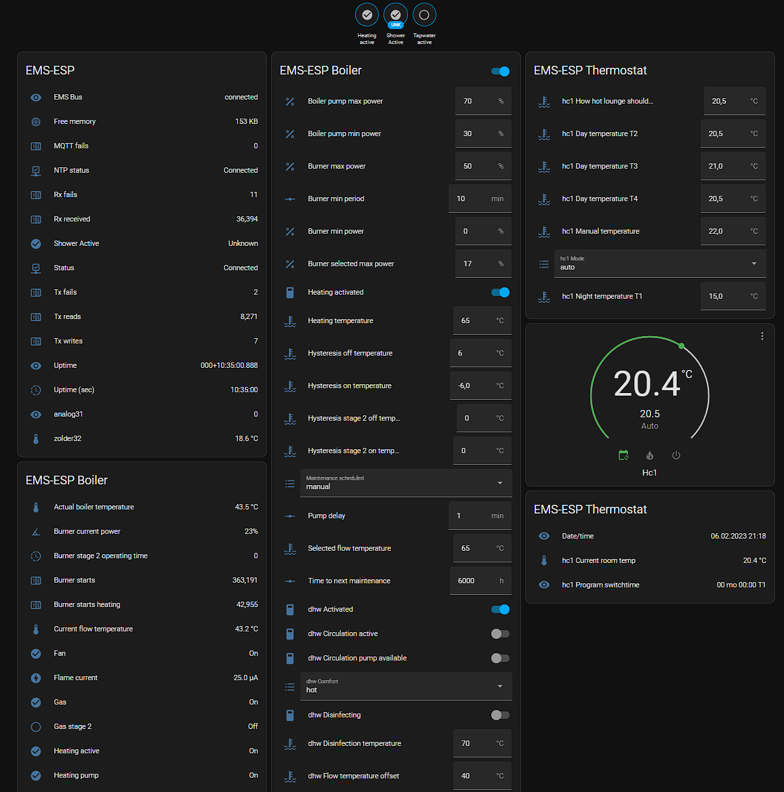Open the dhw Comfort dropdown showing hot
The height and width of the screenshot is (792, 784).
tap(406, 686)
